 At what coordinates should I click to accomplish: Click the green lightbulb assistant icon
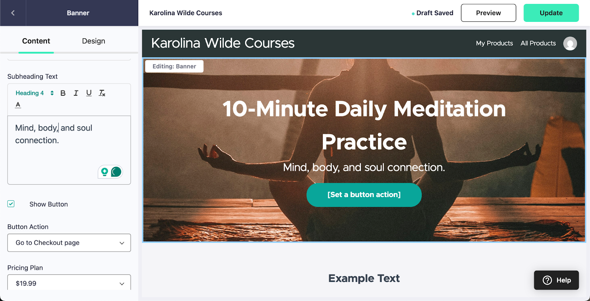click(105, 172)
